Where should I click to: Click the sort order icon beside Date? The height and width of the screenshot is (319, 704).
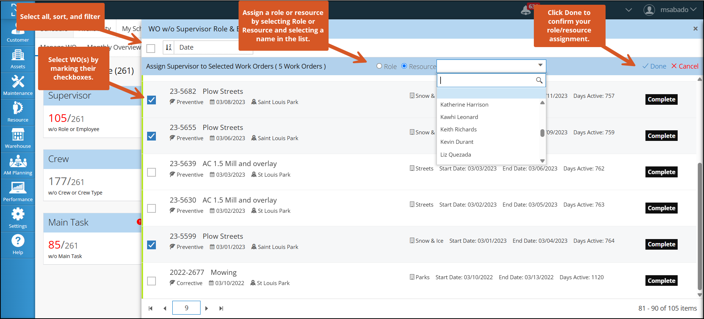(168, 47)
